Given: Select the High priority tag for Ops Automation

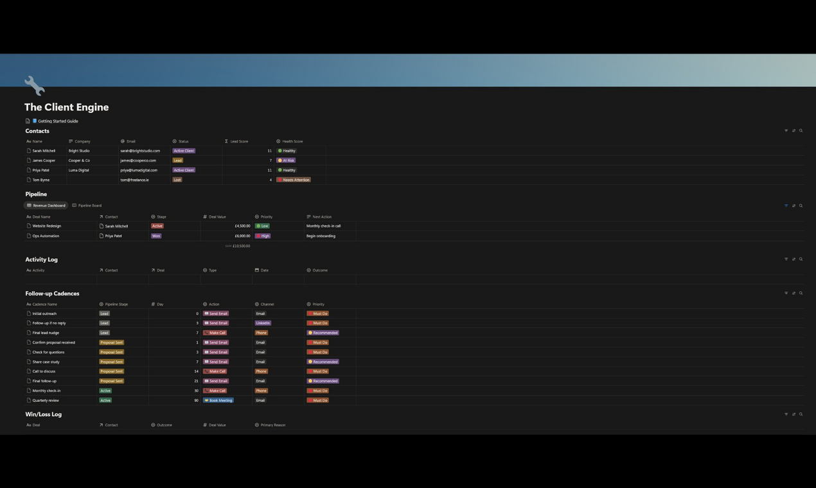Looking at the screenshot, I should [263, 236].
